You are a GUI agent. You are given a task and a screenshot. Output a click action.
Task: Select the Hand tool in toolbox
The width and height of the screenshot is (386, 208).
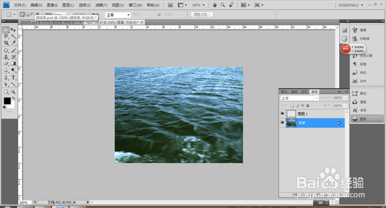pos(6,92)
